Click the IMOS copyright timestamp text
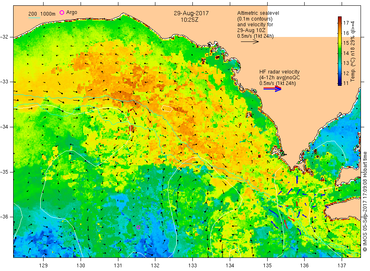The width and height of the screenshot is (370, 271). pyautogui.click(x=365, y=202)
